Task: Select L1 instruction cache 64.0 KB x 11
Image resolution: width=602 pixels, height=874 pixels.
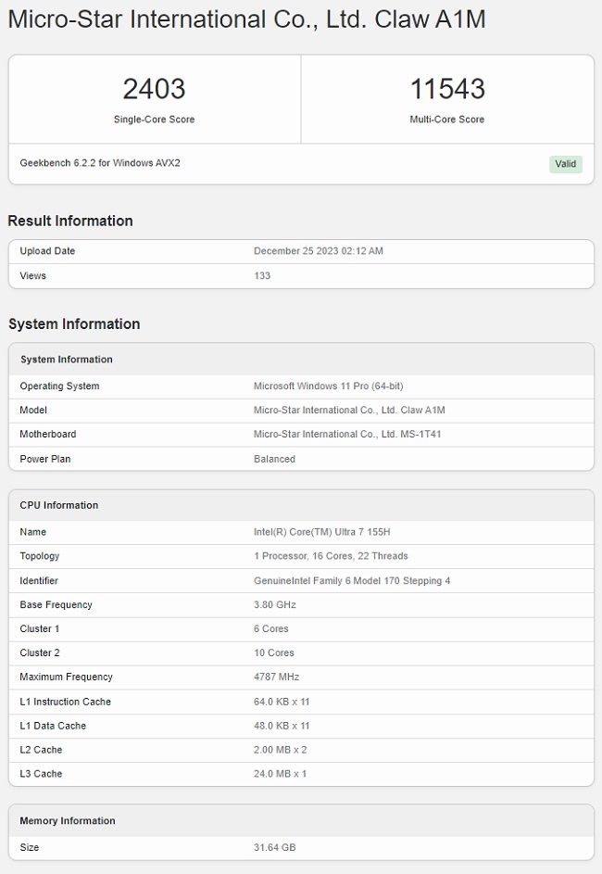Action: [282, 702]
